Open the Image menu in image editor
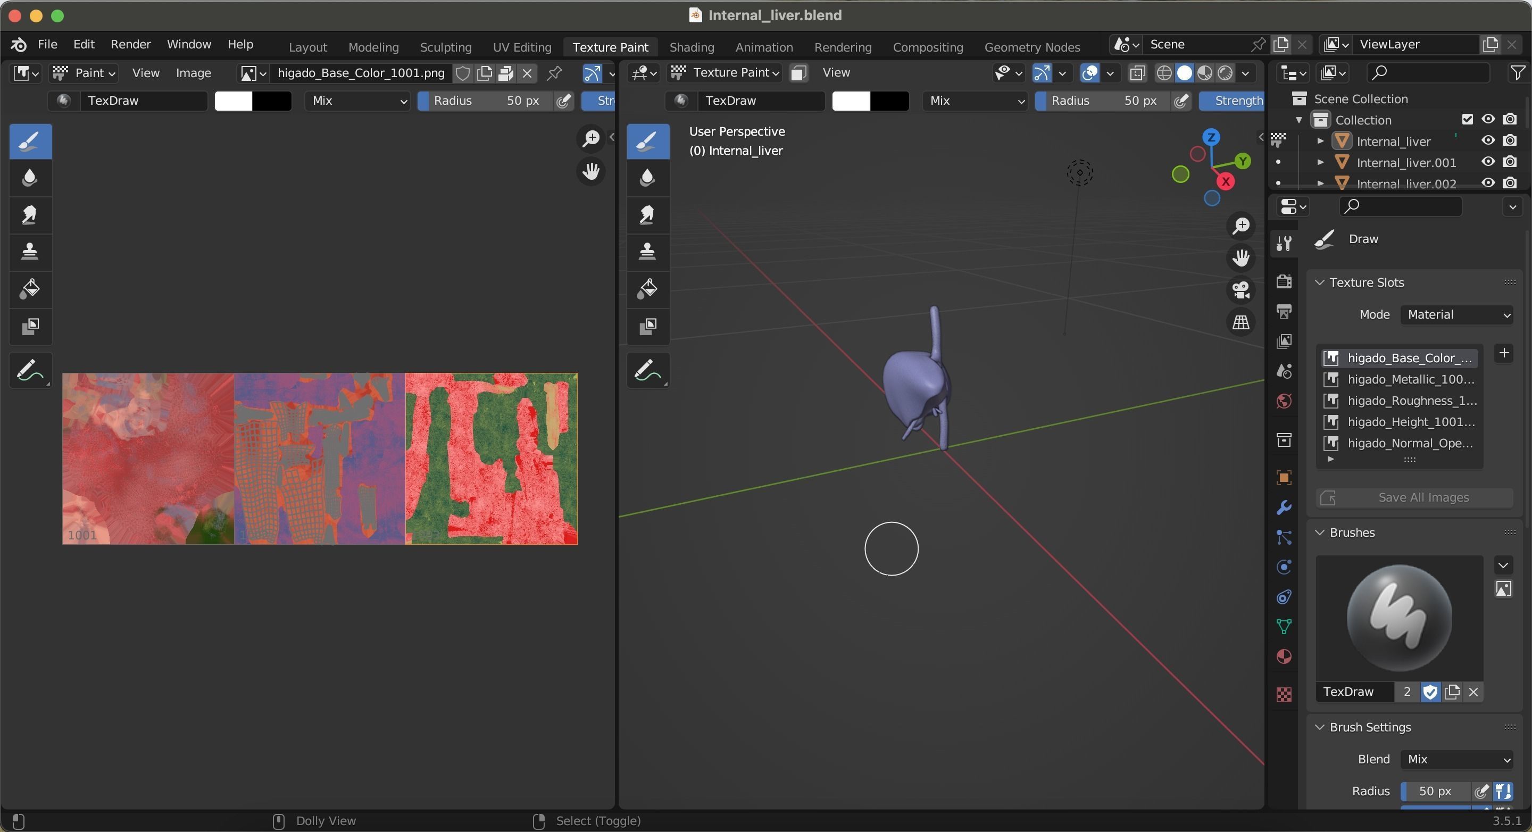This screenshot has height=832, width=1532. click(193, 72)
